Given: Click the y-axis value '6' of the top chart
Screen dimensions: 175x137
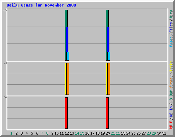Looking at the screenshot, I should [x=5, y=10].
